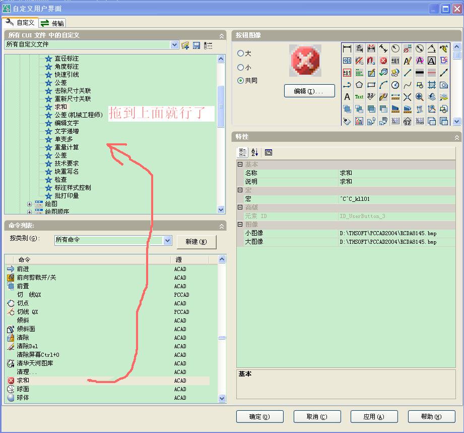This screenshot has height=433, width=464.
Task: Select the 共同 (both) image radio button
Action: pyautogui.click(x=241, y=80)
